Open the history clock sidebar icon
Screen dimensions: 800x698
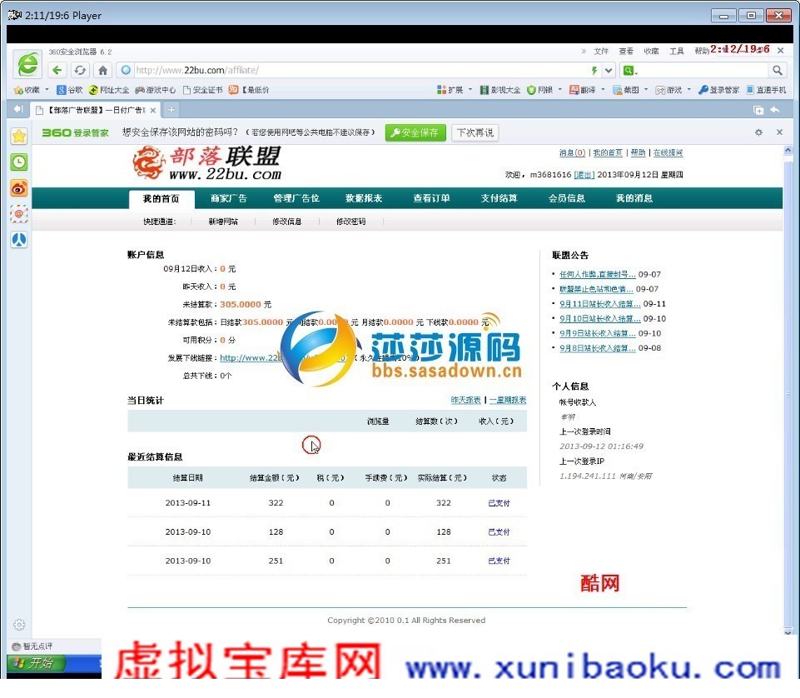[x=19, y=162]
